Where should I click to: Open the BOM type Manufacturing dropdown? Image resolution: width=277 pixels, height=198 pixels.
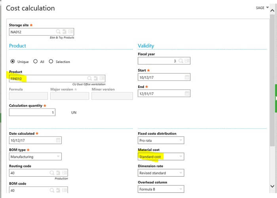tap(35, 157)
